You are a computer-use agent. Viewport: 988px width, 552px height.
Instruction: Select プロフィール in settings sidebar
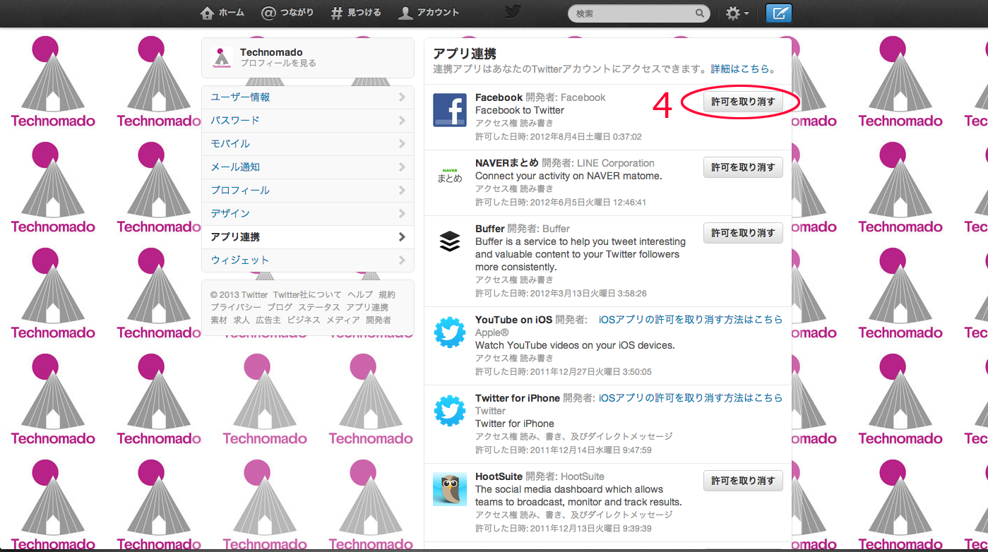click(308, 191)
